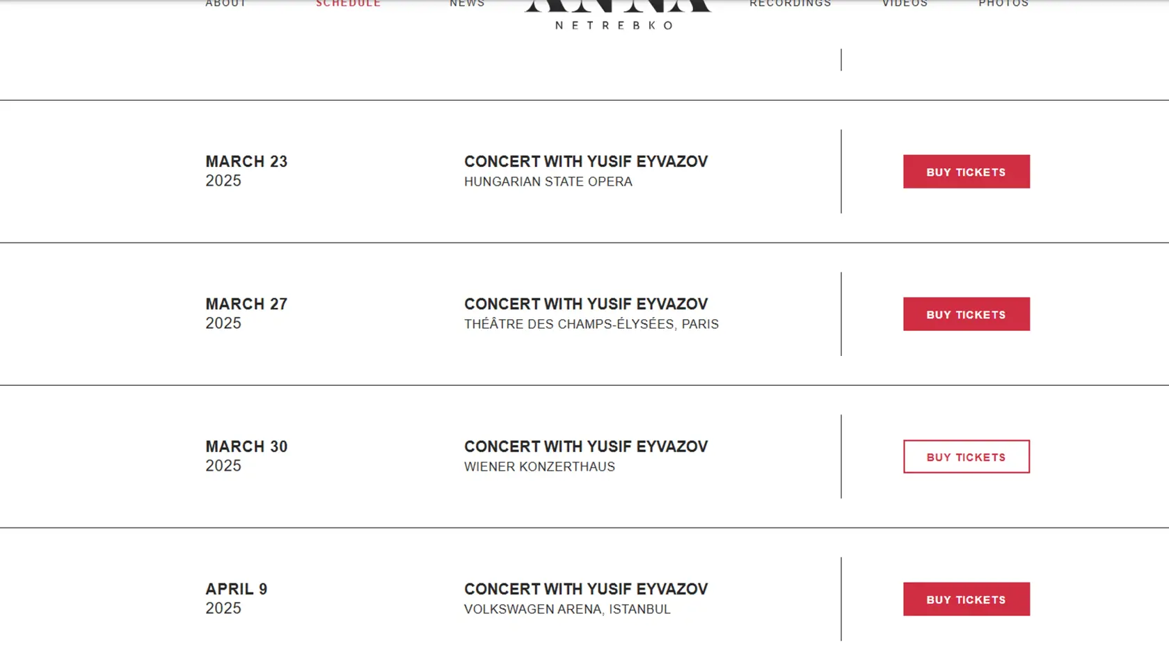Open the News page link
This screenshot has height=657, width=1169.
point(467,3)
